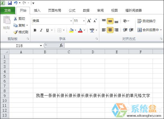Apply yellow fill color bucket

71,30
